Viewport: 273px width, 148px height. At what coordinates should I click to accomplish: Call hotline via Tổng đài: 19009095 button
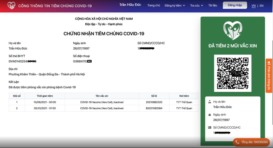click(251, 142)
